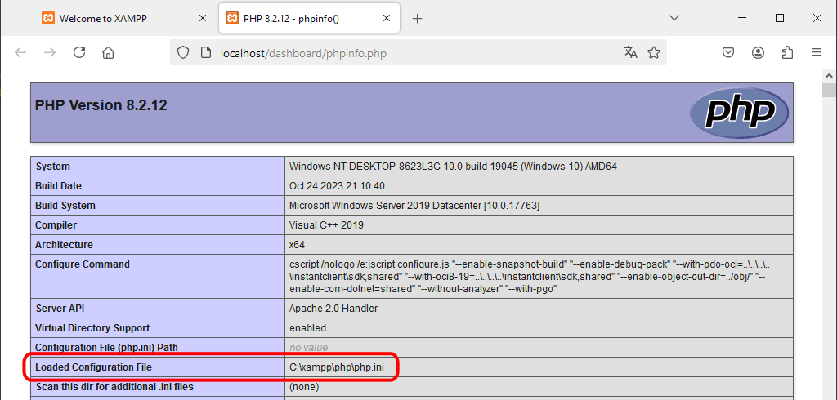Click the scrollbar up arrow
Viewport: 837px width, 400px height.
tap(829, 75)
